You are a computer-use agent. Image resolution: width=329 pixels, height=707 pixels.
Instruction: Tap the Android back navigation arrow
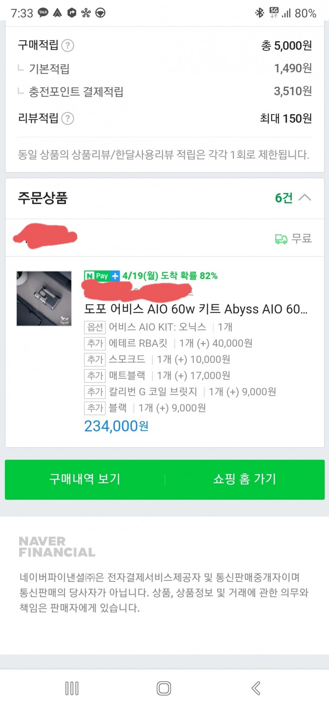(x=256, y=688)
